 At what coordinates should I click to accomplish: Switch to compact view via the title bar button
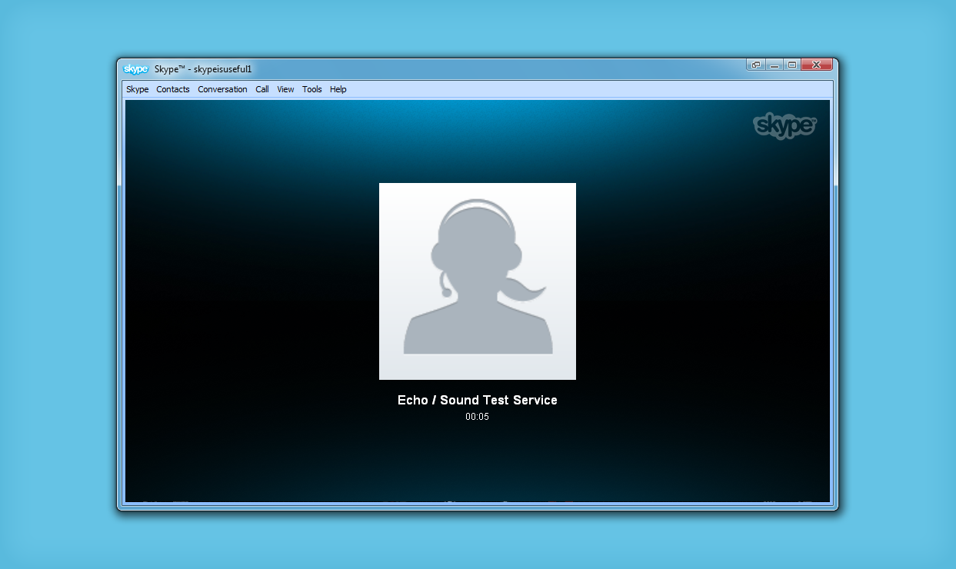pyautogui.click(x=756, y=65)
